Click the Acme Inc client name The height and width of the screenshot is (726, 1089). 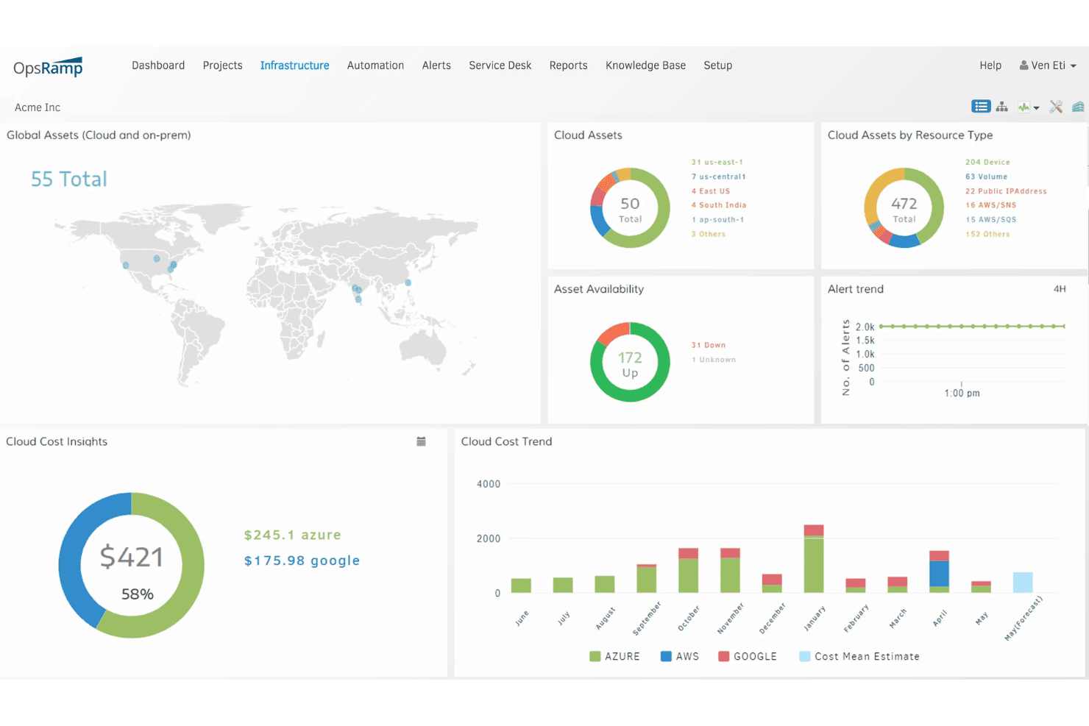coord(38,107)
